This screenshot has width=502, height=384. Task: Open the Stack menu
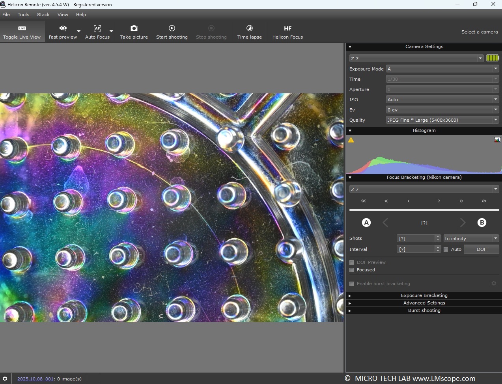click(x=43, y=15)
